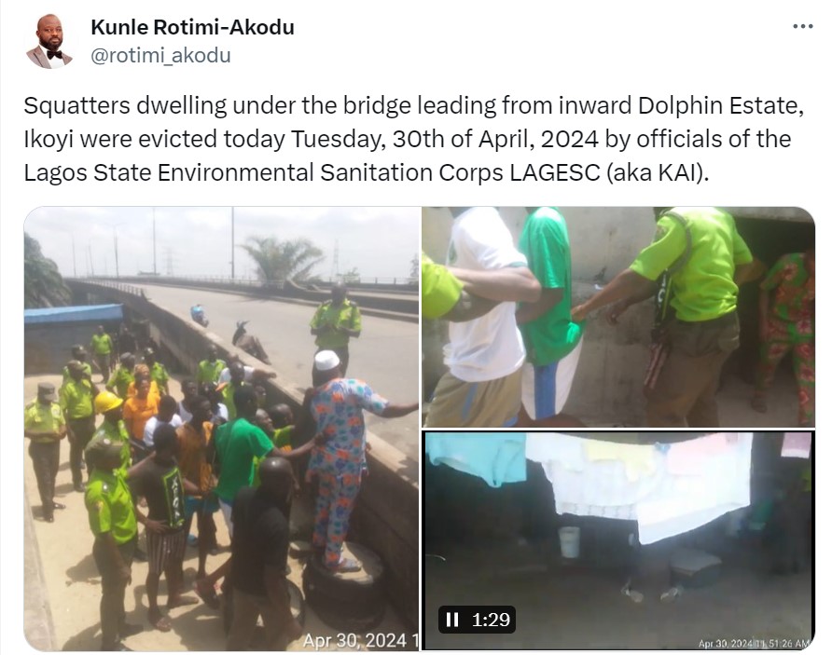Open the top-right photo of officers
This screenshot has height=655, width=832.
[618, 317]
